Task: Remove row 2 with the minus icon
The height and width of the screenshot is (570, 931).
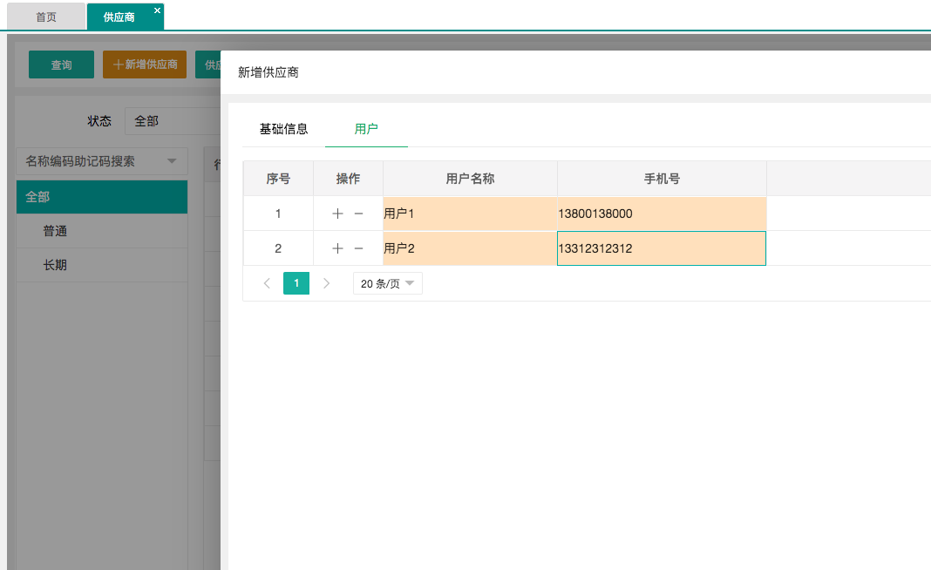Action: click(358, 248)
